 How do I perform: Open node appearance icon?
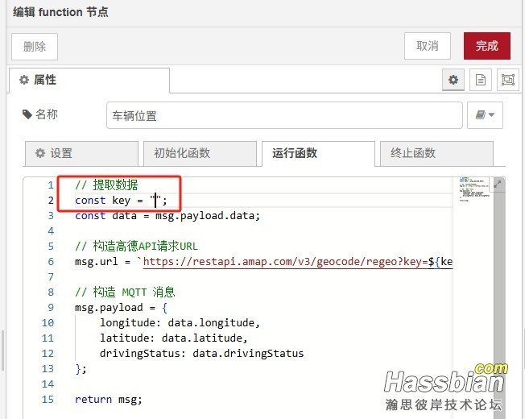pyautogui.click(x=508, y=80)
